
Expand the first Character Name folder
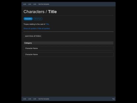(x=68, y=48)
